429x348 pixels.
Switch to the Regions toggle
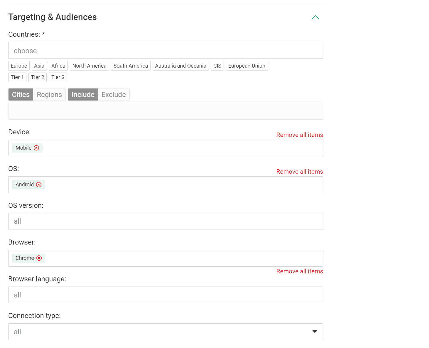[x=49, y=95]
